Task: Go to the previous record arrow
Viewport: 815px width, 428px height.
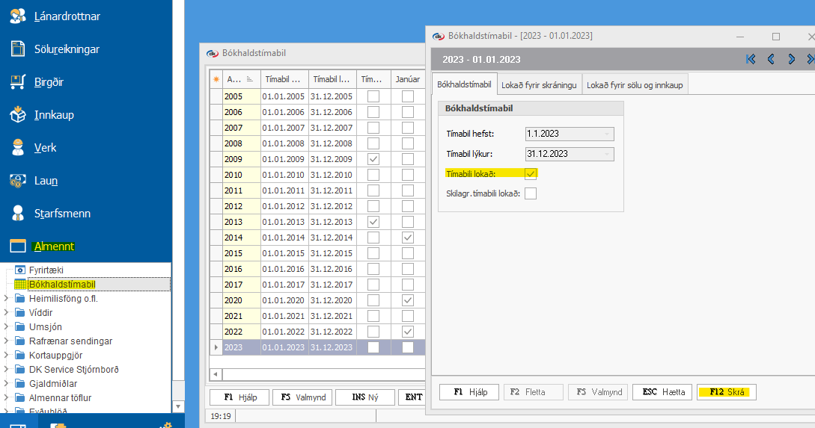Action: click(771, 59)
